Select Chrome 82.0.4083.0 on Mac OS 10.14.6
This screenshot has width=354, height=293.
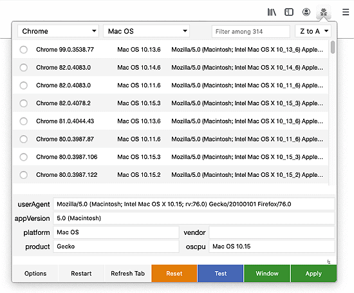pos(23,68)
